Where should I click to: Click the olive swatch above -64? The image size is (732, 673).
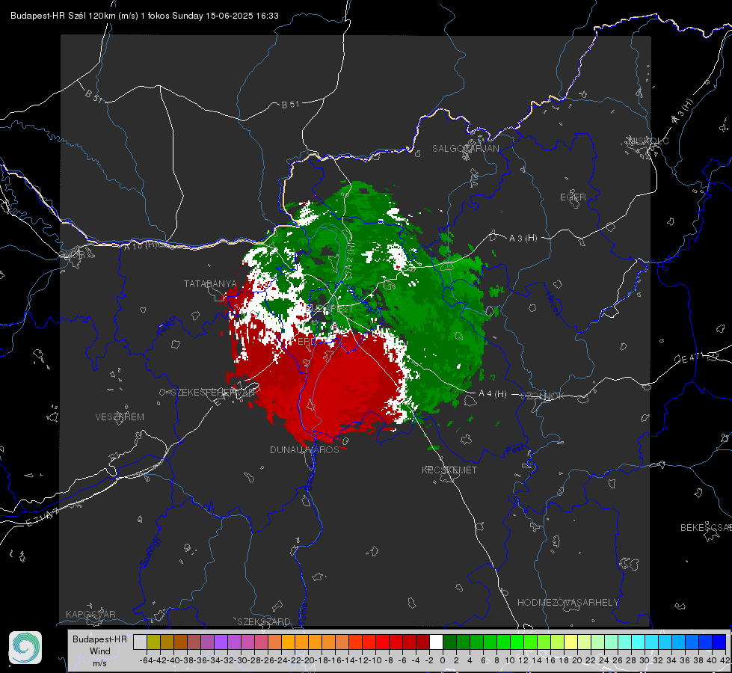153,642
